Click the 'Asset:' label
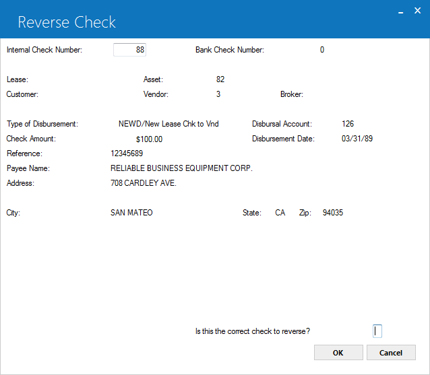The image size is (430, 375). pyautogui.click(x=153, y=79)
